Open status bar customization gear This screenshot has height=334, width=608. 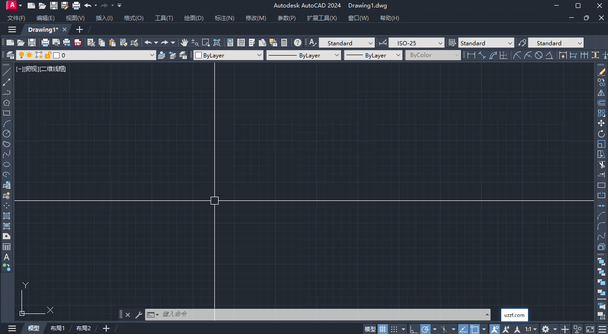[545, 328]
